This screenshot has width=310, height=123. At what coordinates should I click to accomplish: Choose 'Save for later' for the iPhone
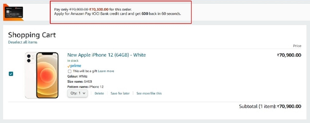pyautogui.click(x=120, y=93)
